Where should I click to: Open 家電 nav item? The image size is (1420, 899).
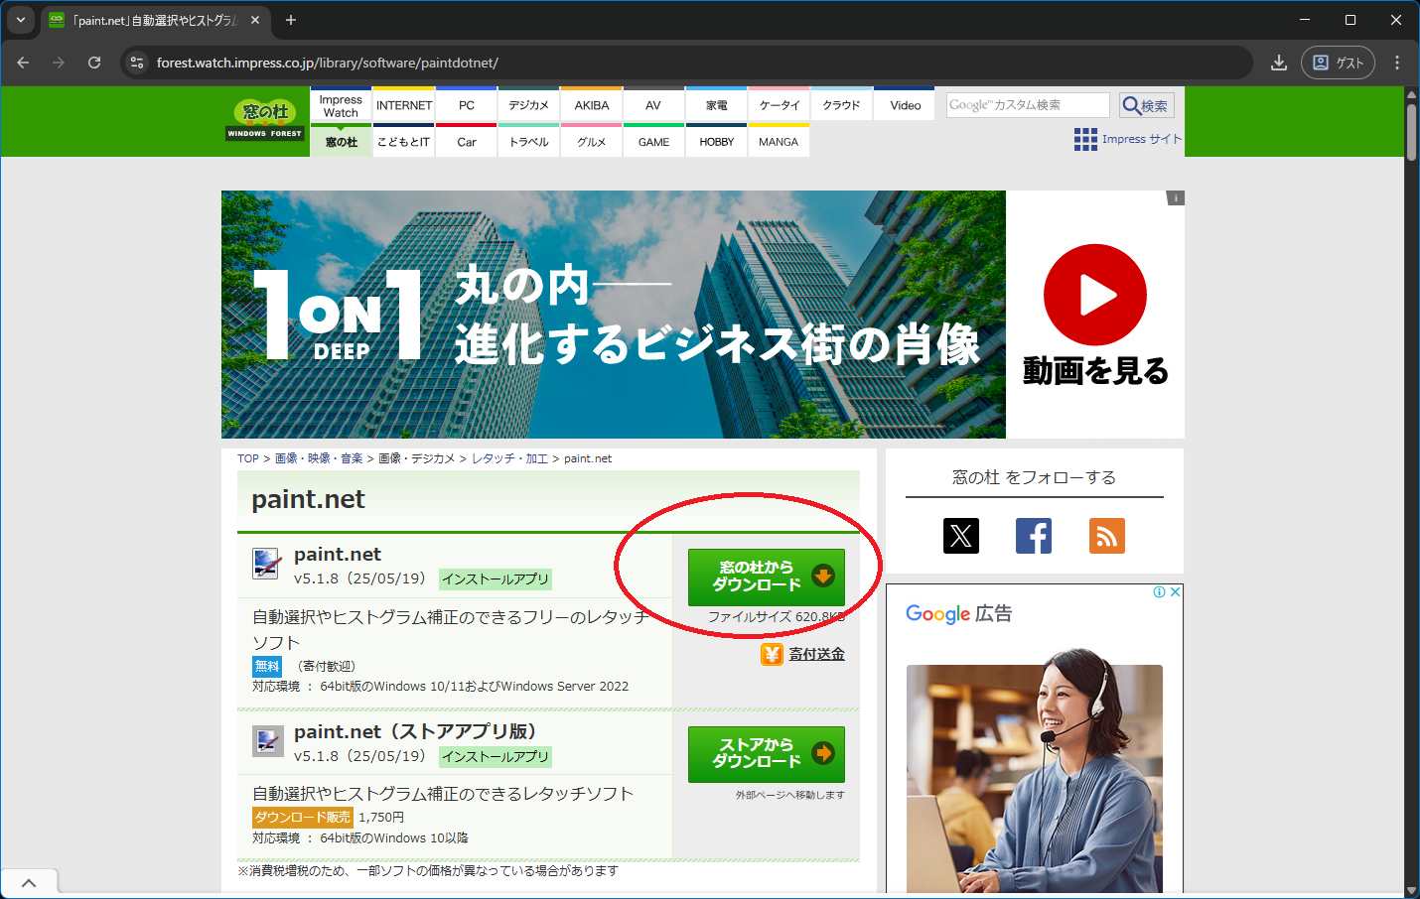(x=717, y=105)
